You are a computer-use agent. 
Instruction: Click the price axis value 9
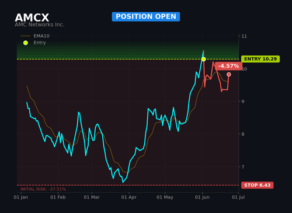pyautogui.click(x=243, y=102)
